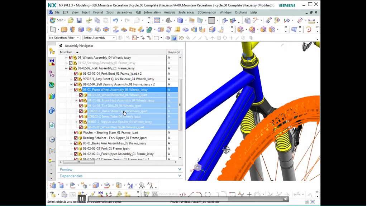Screen dimensions: 367x206
Task: Open the Assemblies menu
Action: [124, 13]
